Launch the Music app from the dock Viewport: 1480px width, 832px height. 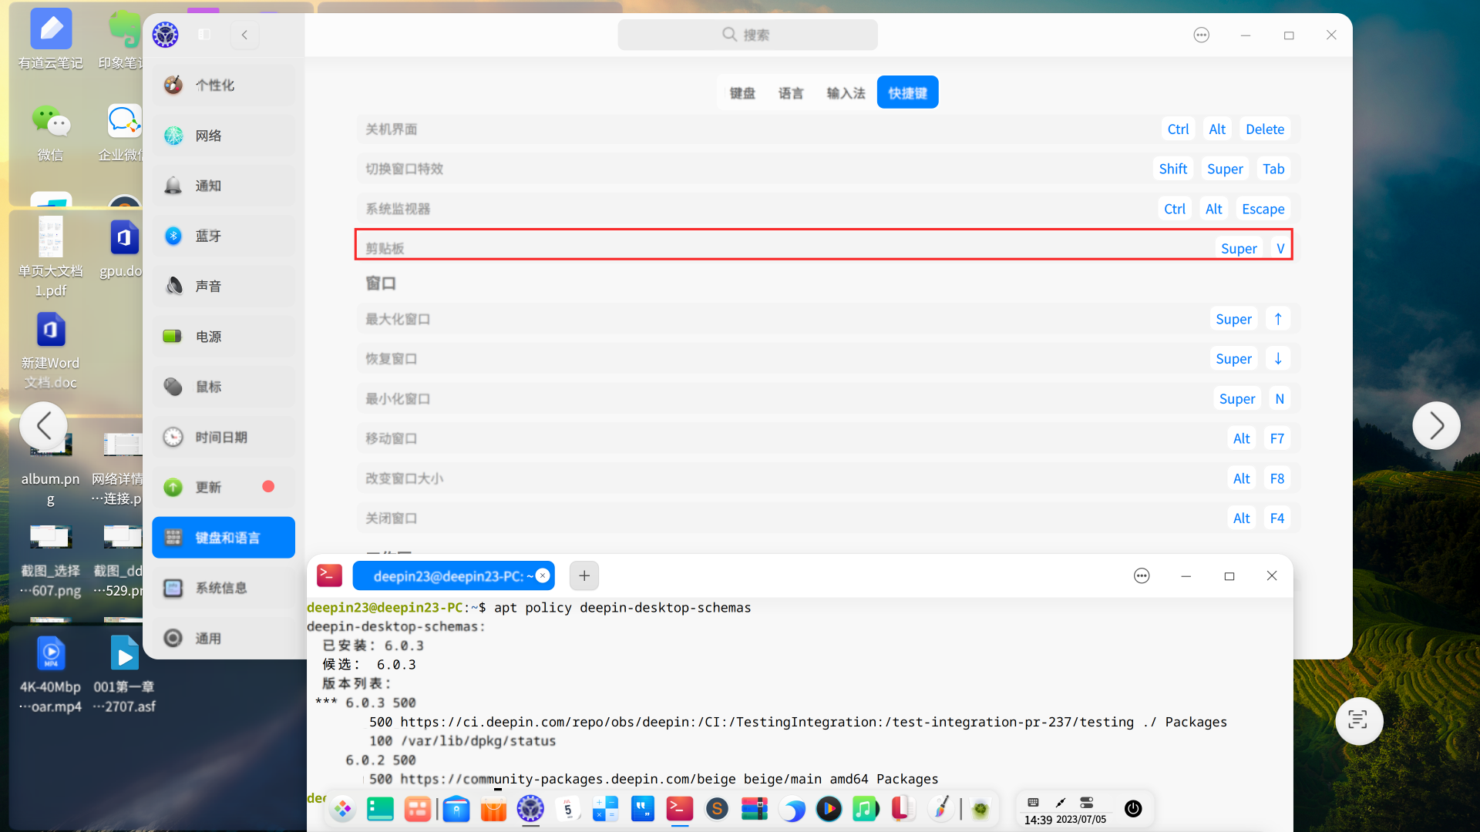(865, 809)
